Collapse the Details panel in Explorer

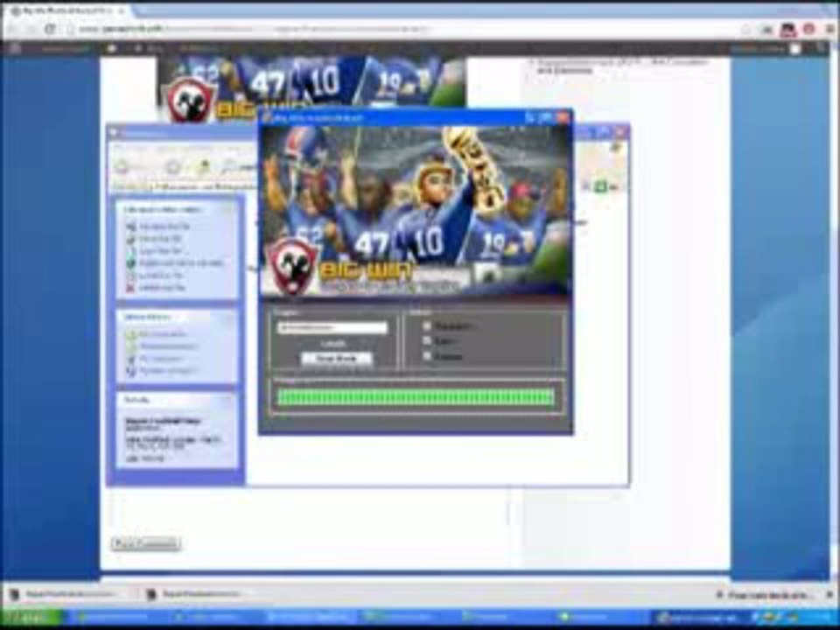tap(228, 400)
